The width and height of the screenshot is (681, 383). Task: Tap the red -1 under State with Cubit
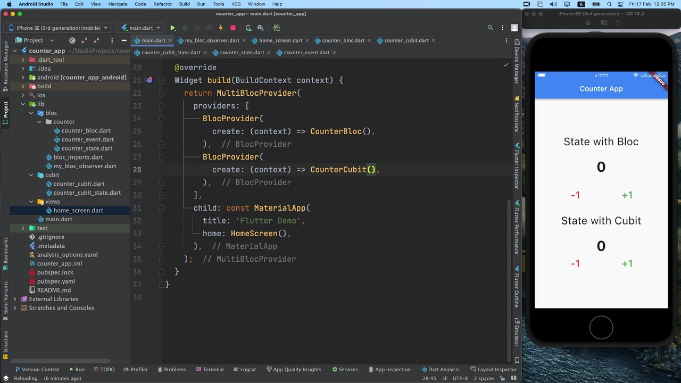point(575,263)
